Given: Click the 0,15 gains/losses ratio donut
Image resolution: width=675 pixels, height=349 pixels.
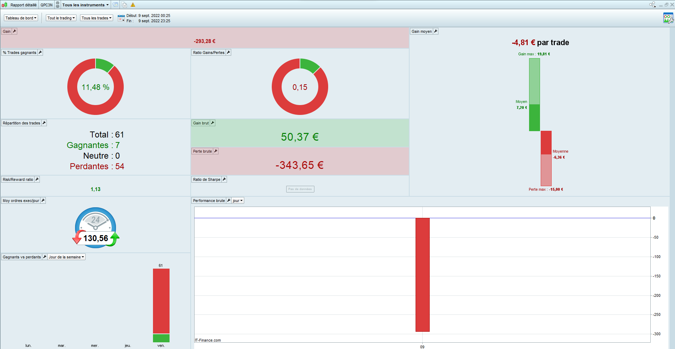Looking at the screenshot, I should click(x=300, y=87).
